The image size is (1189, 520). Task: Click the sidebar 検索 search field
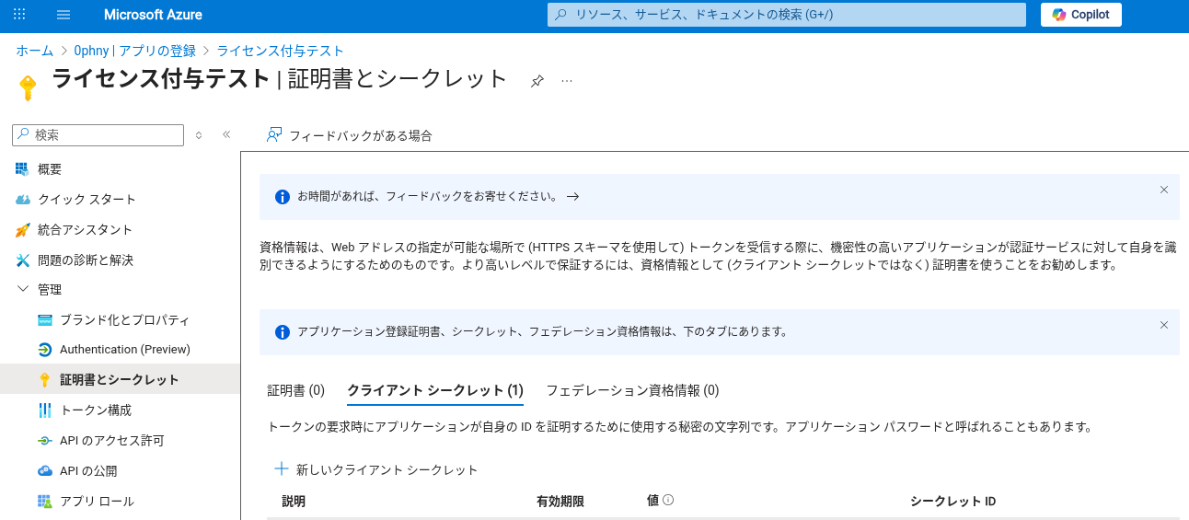[x=98, y=134]
